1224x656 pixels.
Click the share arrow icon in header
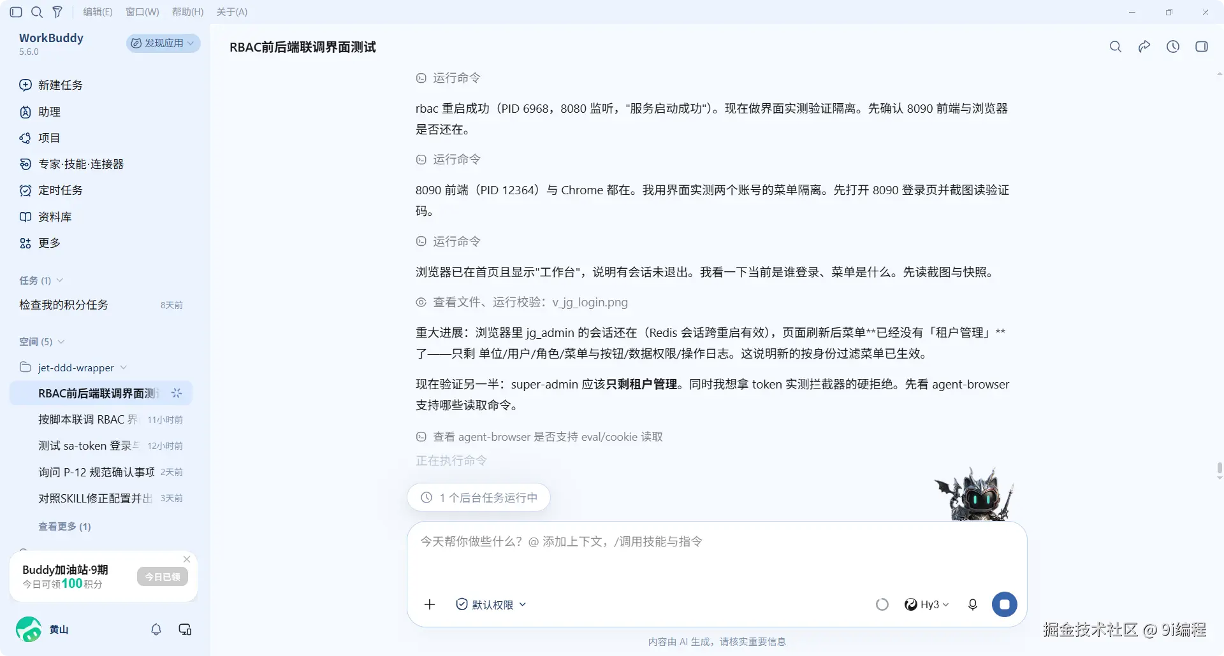point(1144,46)
